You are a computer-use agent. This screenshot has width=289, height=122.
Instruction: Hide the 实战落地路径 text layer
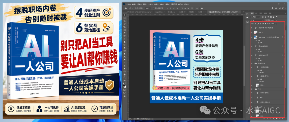coord(252,93)
